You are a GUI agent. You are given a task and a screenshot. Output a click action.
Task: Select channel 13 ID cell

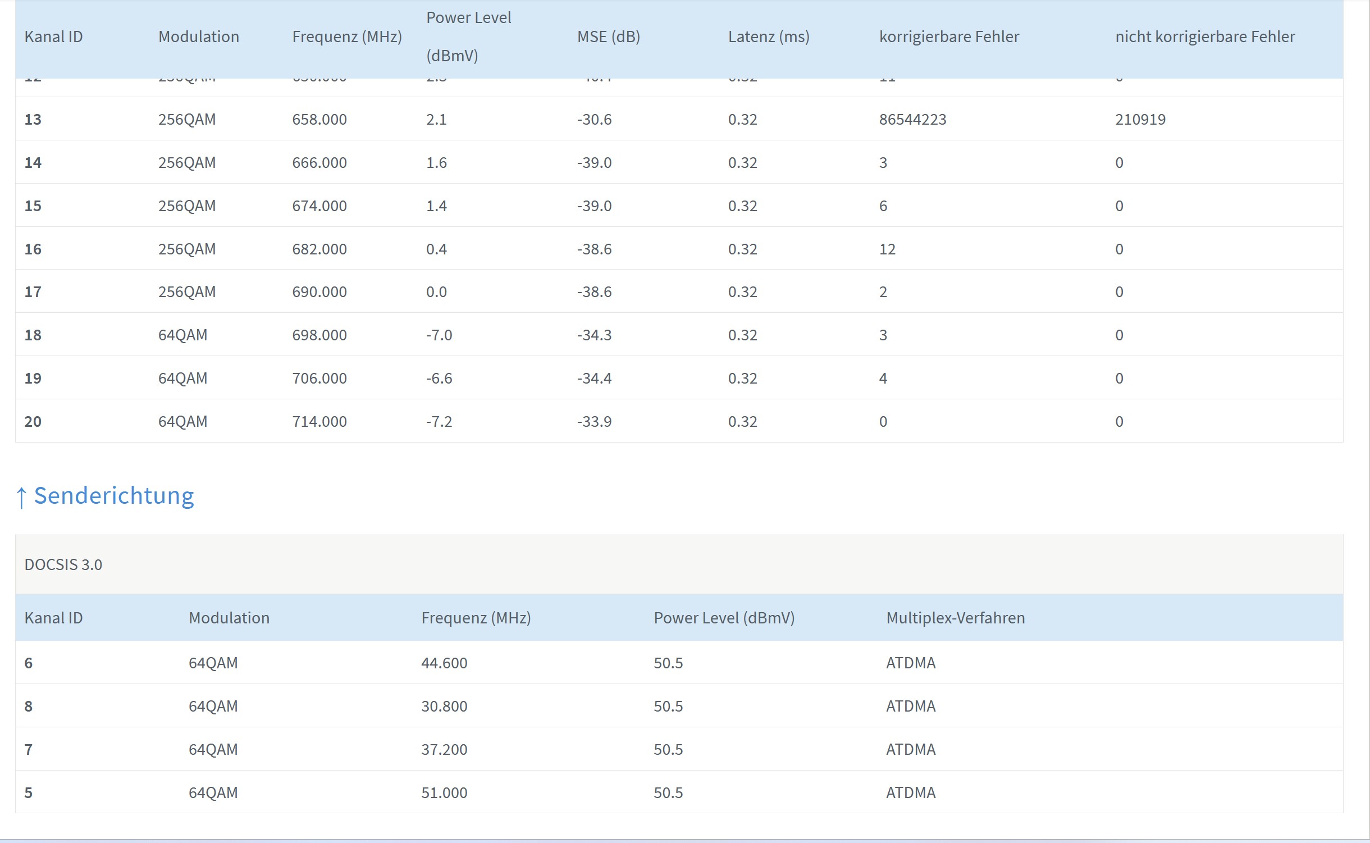click(x=33, y=120)
